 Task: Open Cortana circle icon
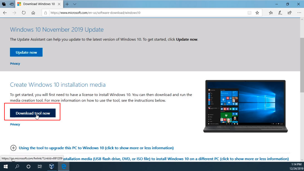[x=28, y=167]
